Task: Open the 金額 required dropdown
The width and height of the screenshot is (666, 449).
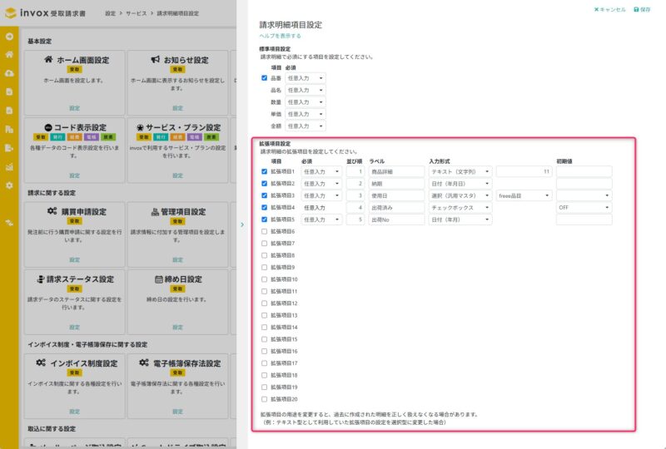Action: [x=306, y=126]
